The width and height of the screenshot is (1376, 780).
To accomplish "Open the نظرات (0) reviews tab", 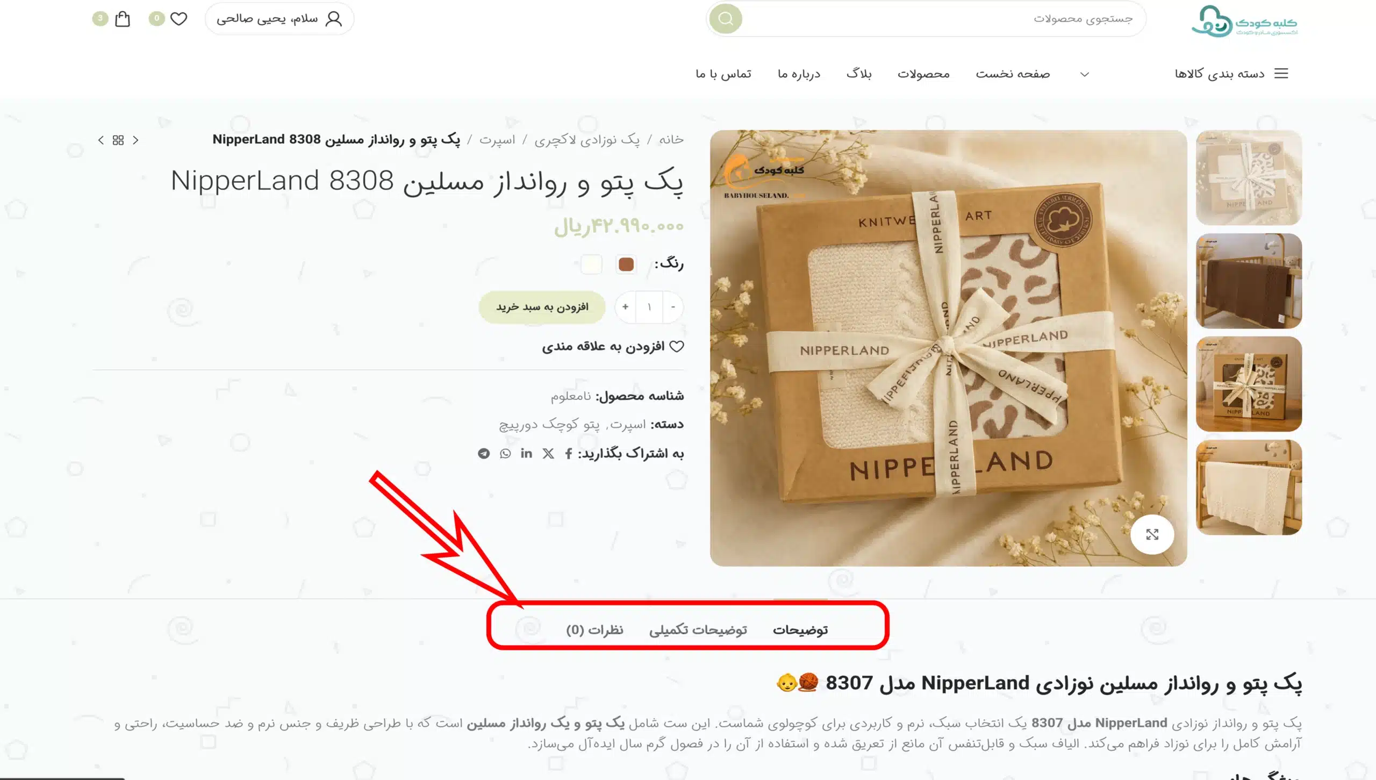I will coord(594,629).
